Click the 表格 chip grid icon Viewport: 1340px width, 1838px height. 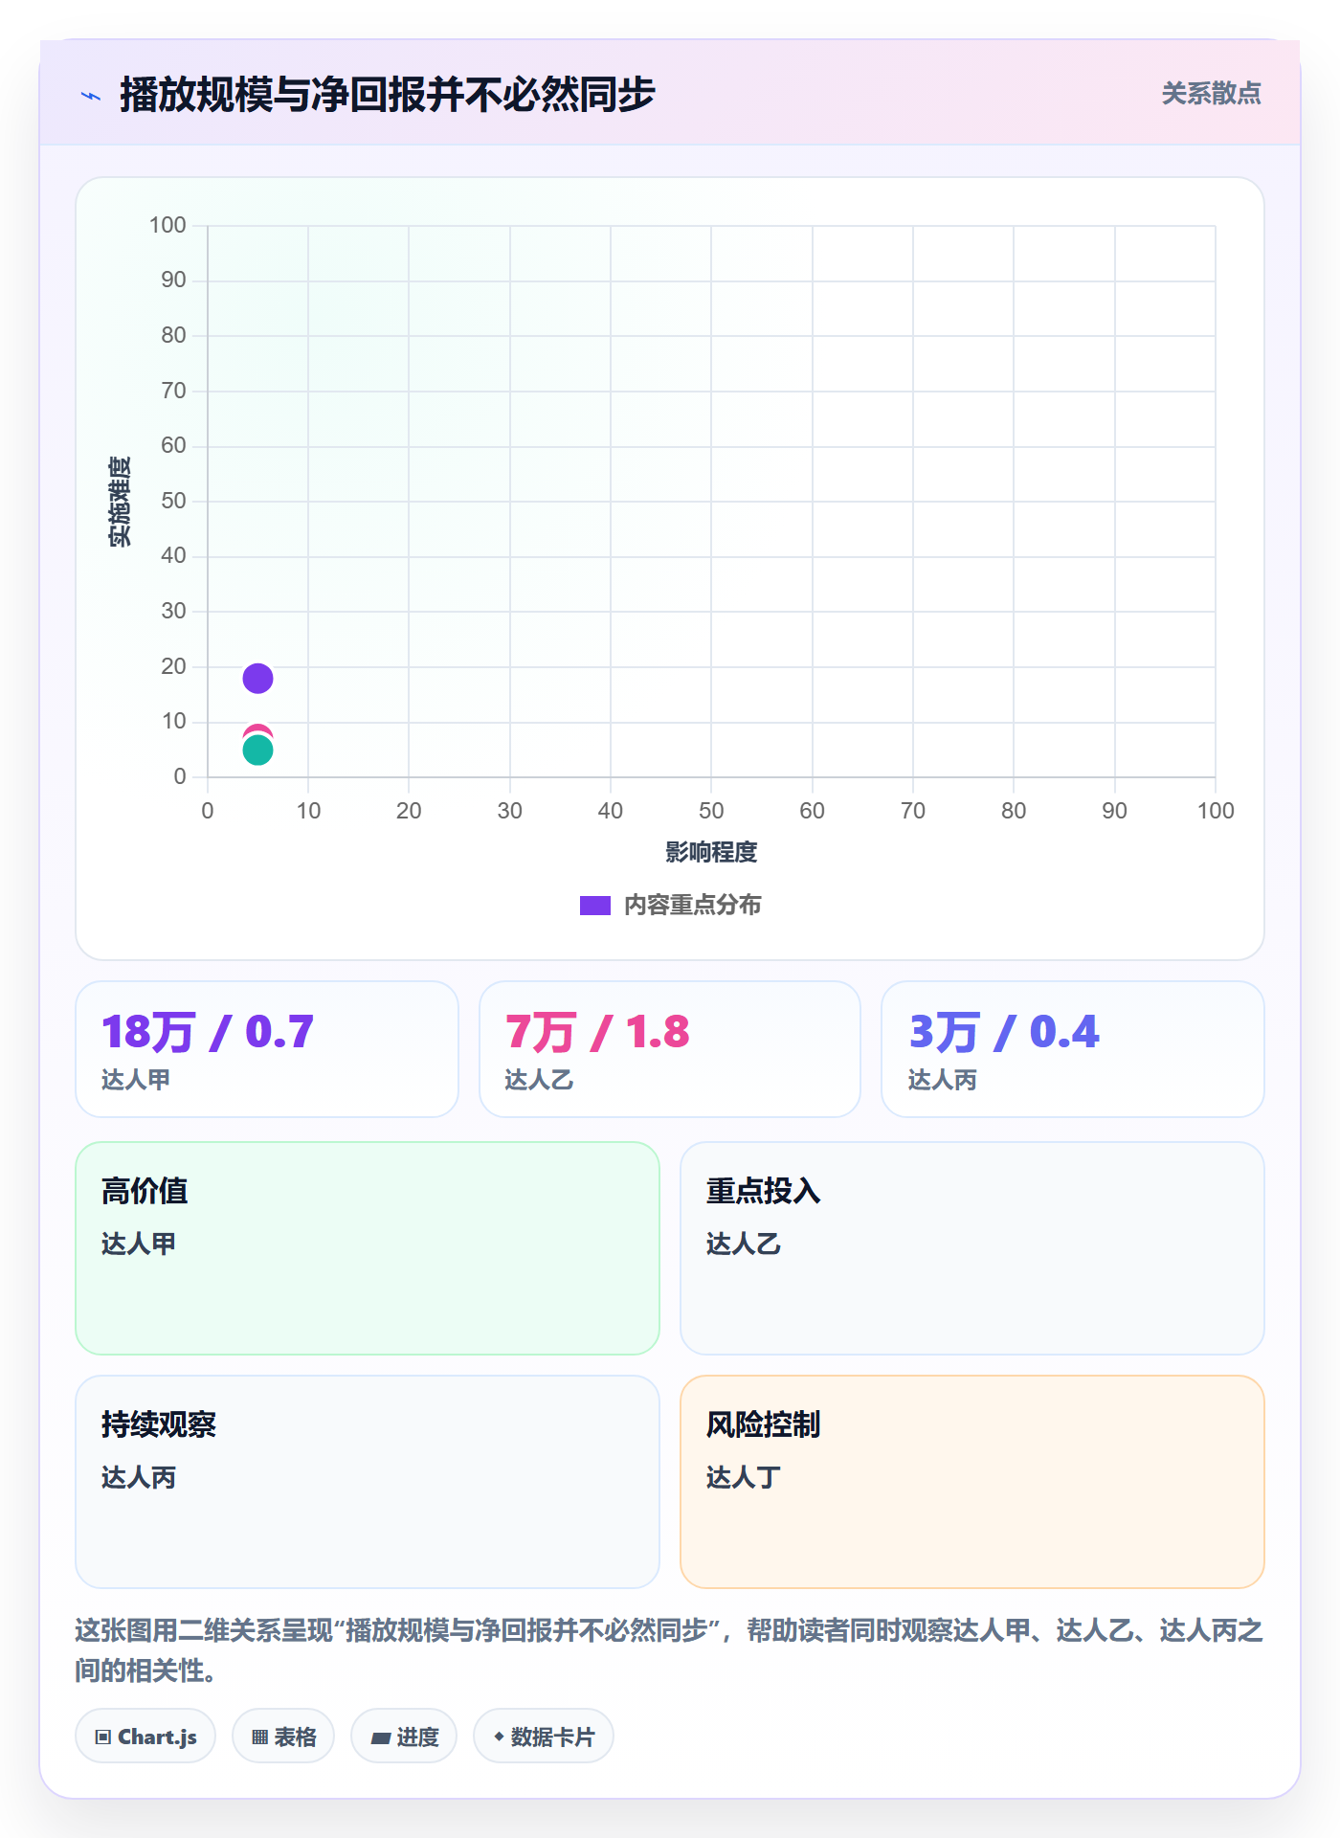pos(260,1737)
